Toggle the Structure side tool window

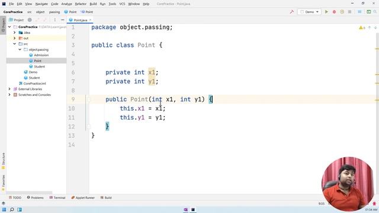(3, 160)
